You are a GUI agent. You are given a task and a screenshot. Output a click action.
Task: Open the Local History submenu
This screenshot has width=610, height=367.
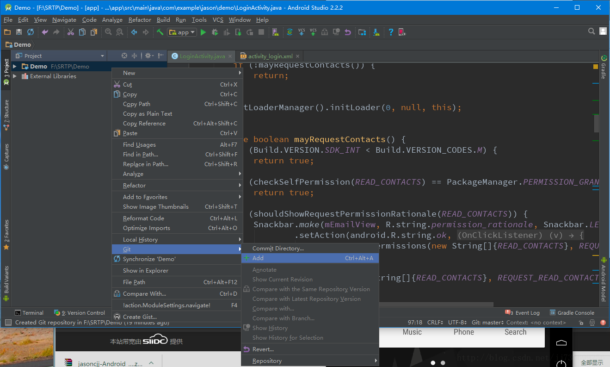[177, 239]
